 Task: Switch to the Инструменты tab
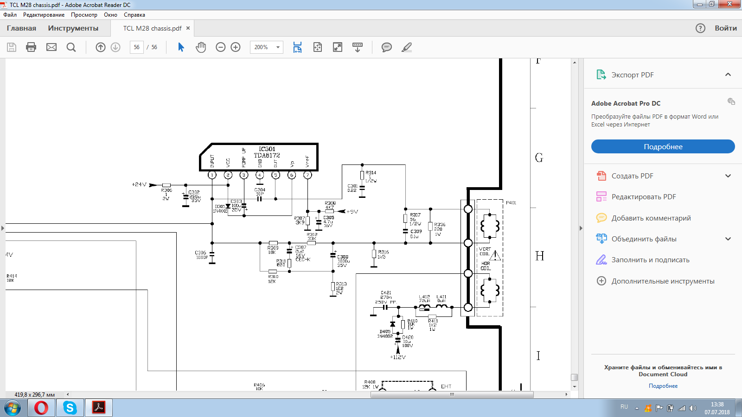[x=73, y=28]
